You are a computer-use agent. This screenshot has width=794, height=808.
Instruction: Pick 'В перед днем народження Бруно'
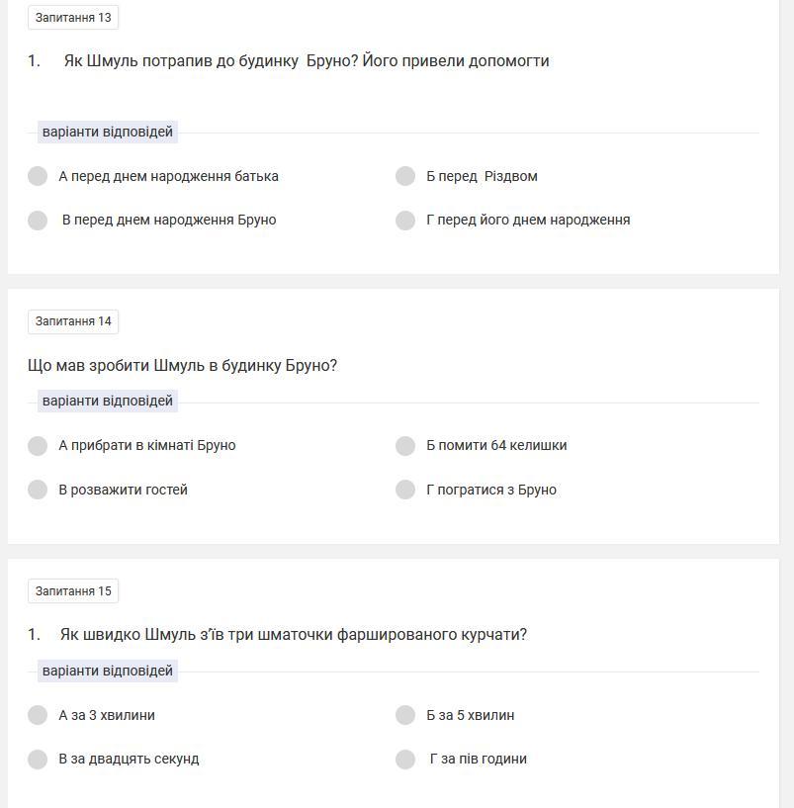(x=38, y=220)
